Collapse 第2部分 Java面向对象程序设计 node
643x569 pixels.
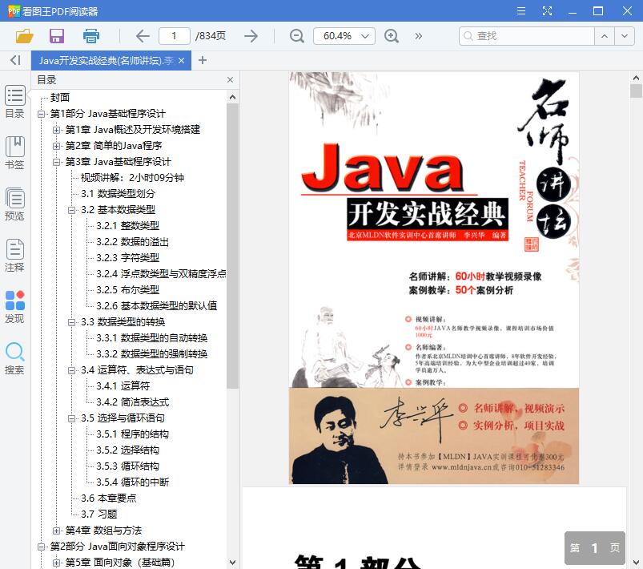pos(41,547)
